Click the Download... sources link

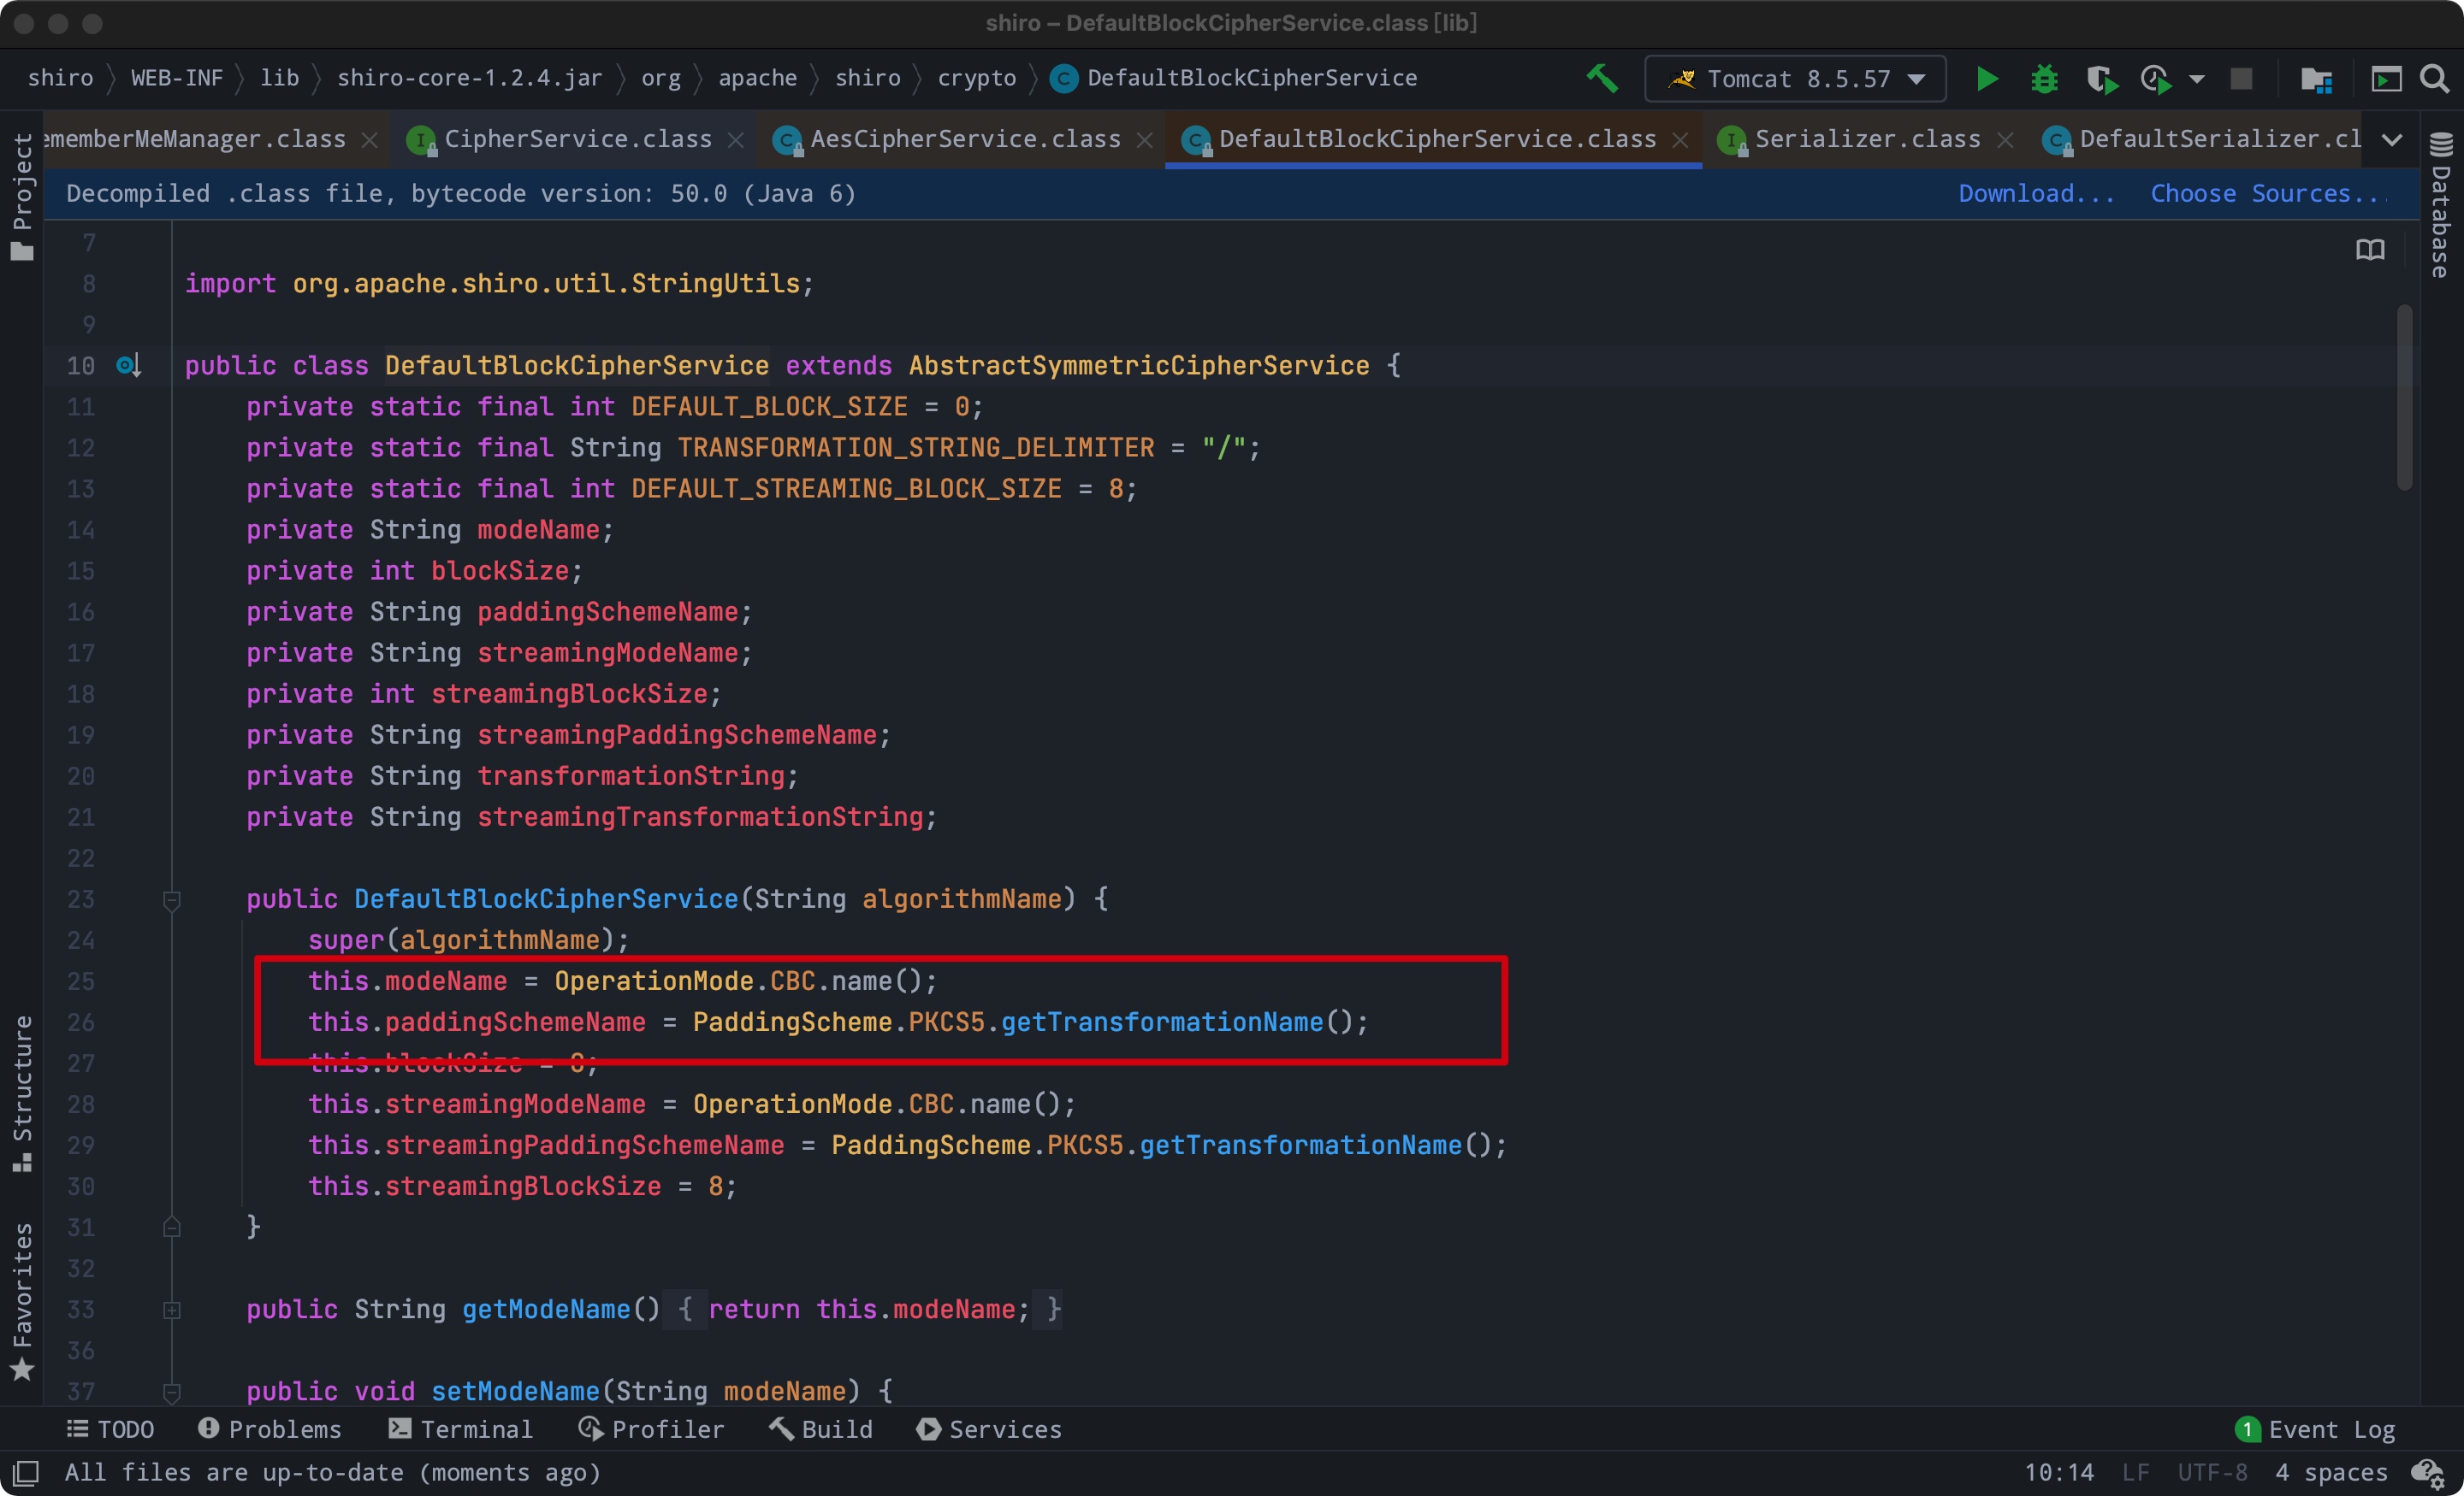pyautogui.click(x=2035, y=193)
